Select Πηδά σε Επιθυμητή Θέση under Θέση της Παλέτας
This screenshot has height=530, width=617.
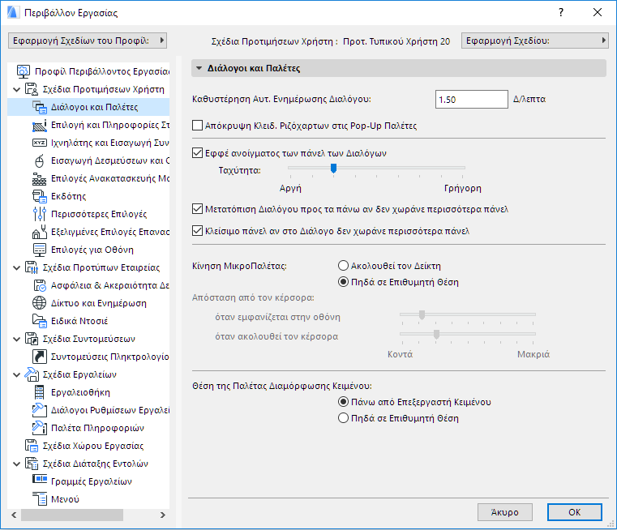click(x=343, y=418)
